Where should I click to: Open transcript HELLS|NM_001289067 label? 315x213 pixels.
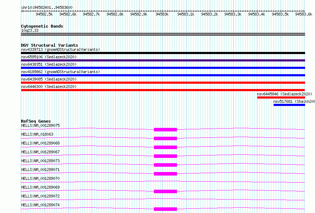pos(40,152)
